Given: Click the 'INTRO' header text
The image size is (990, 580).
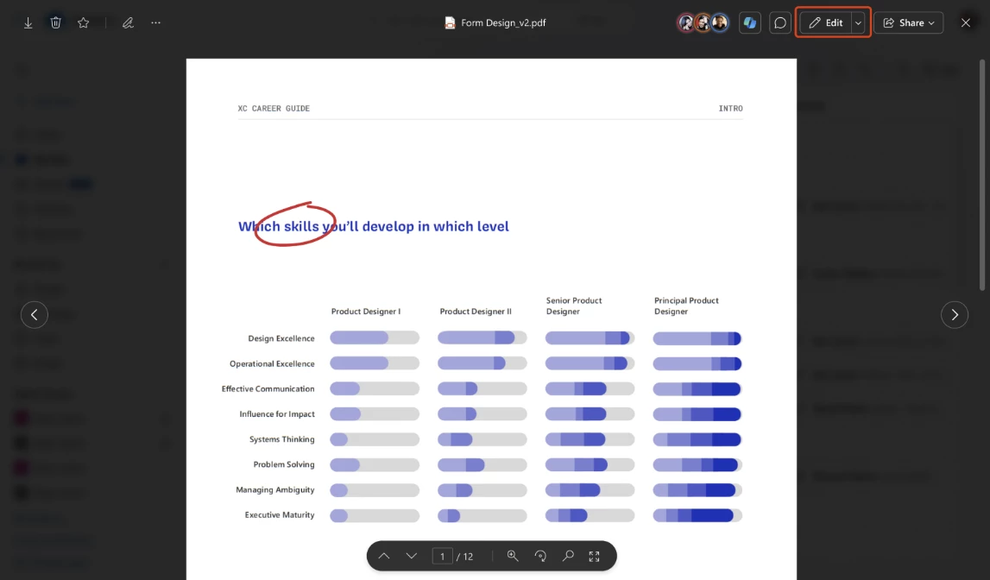Looking at the screenshot, I should (x=730, y=109).
